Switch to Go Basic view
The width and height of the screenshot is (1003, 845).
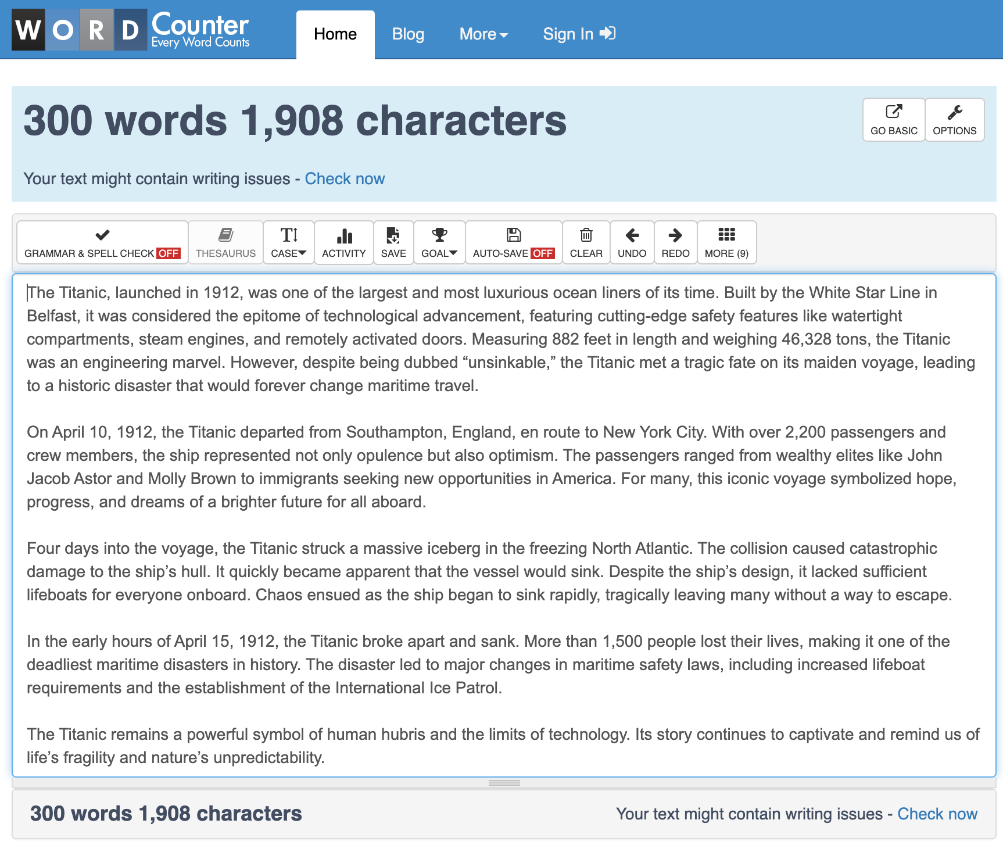tap(893, 119)
